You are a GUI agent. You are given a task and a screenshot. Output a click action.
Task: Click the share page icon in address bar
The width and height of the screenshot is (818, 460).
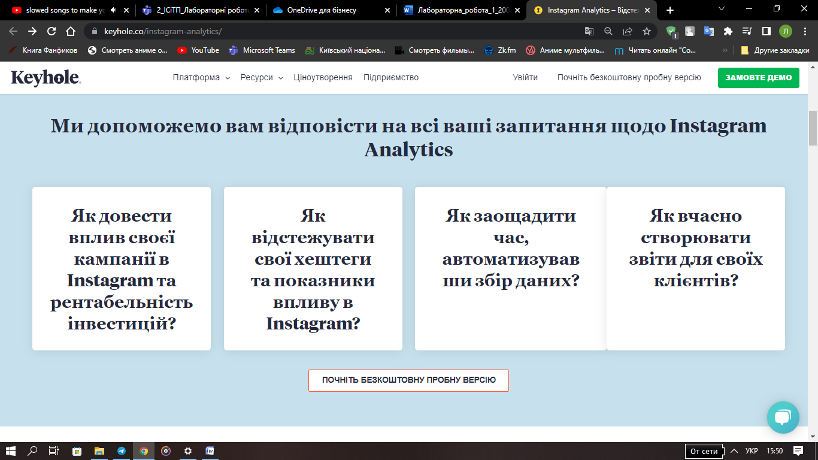628,31
